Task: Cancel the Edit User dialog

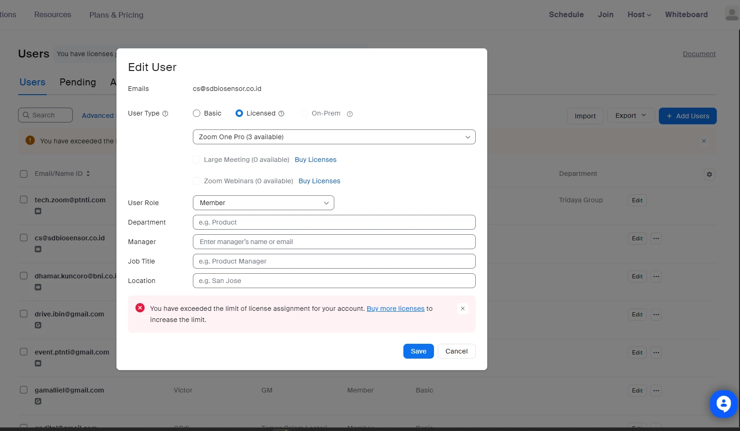Action: pyautogui.click(x=457, y=351)
